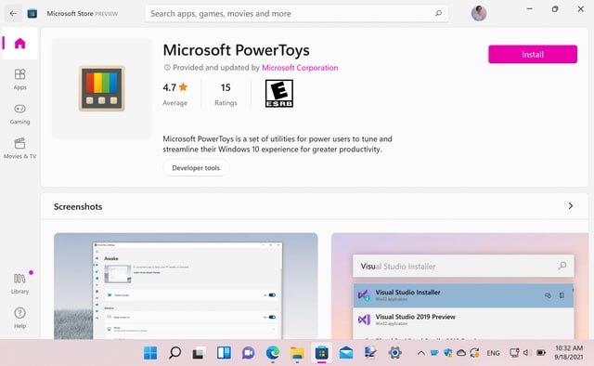Open the Windows Start menu

150,353
